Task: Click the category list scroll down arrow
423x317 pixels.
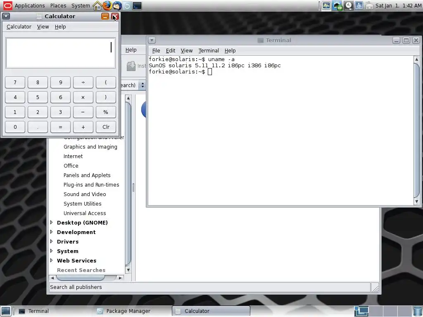Action: click(x=128, y=270)
